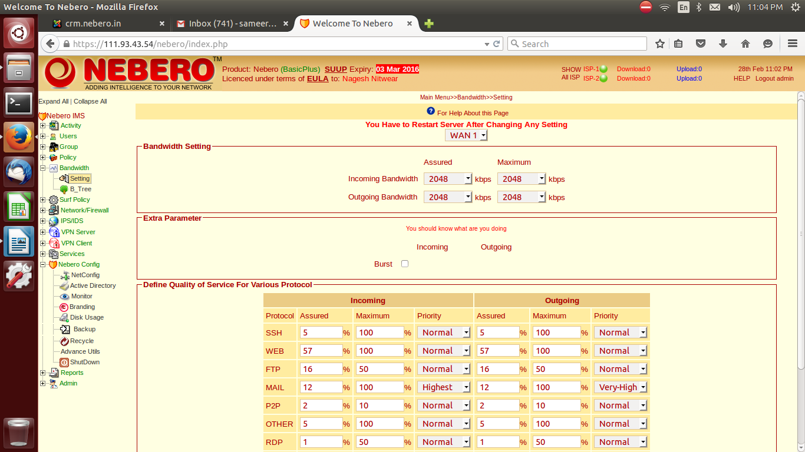
Task: Select B_Tree under Bandwidth
Action: pos(81,189)
